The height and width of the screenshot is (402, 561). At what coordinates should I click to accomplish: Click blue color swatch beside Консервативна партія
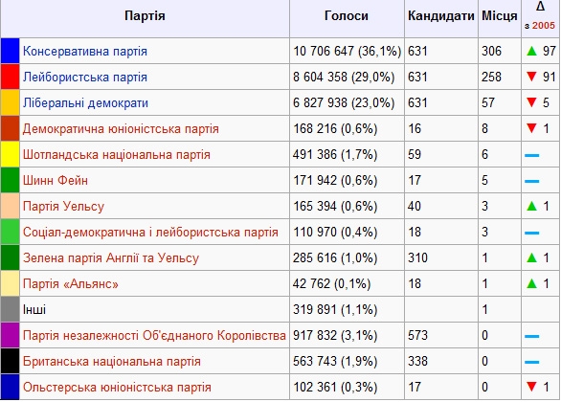[x=10, y=51]
